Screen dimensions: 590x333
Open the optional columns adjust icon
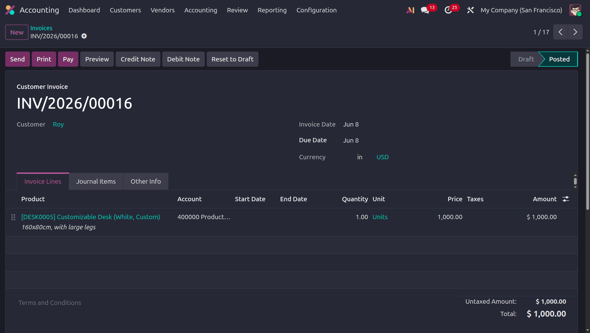tap(566, 199)
